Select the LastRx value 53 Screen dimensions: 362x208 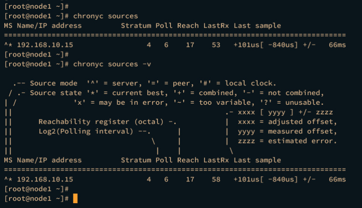pyautogui.click(x=216, y=45)
